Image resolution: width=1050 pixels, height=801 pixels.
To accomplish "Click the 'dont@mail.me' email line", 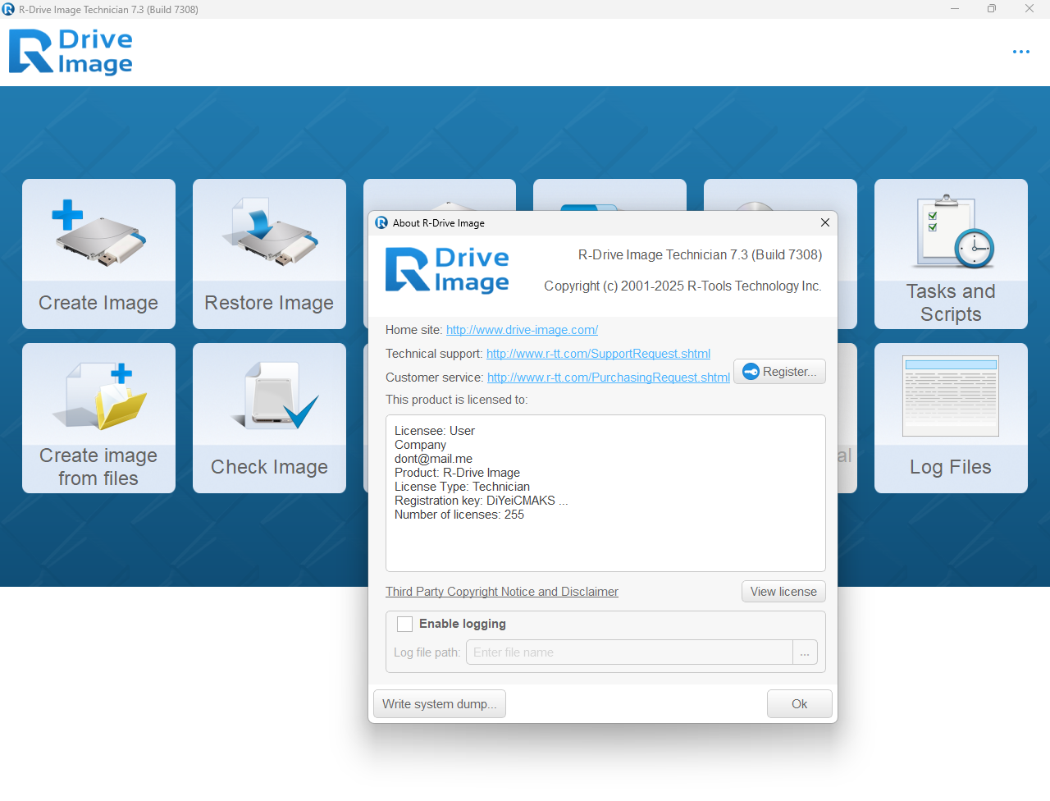I will point(433,459).
